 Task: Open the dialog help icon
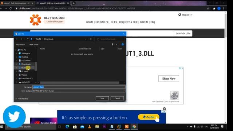click(123, 44)
